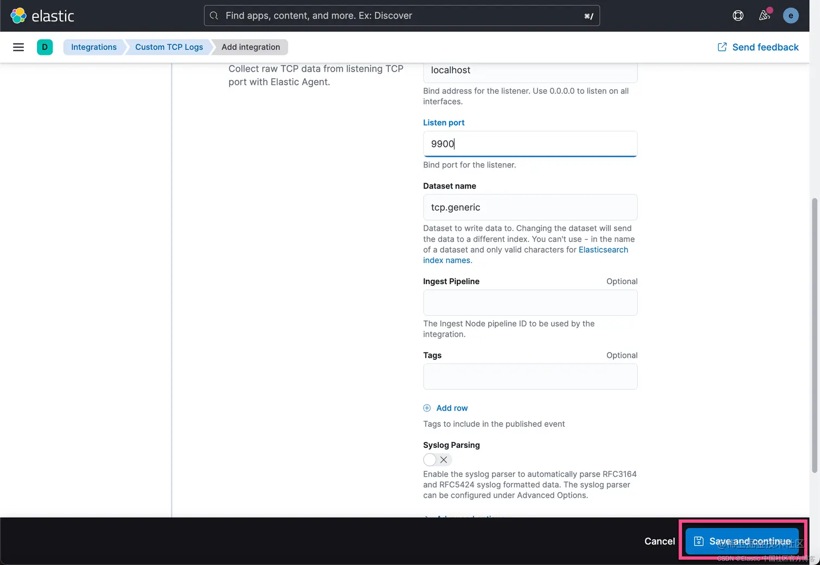Open the help menu icon
Image resolution: width=820 pixels, height=565 pixels.
738,16
